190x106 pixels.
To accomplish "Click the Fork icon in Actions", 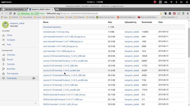I will pyautogui.click(x=3, y=44).
